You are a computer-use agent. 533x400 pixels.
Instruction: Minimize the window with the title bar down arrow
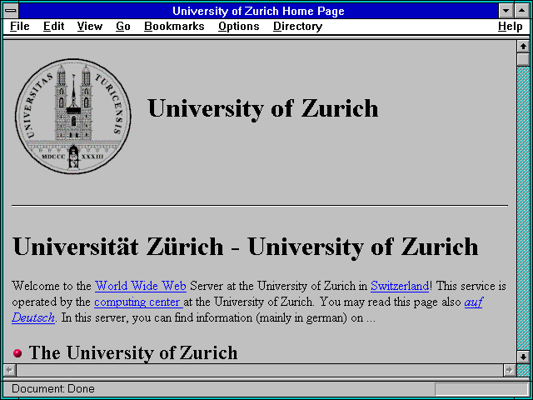pos(506,11)
